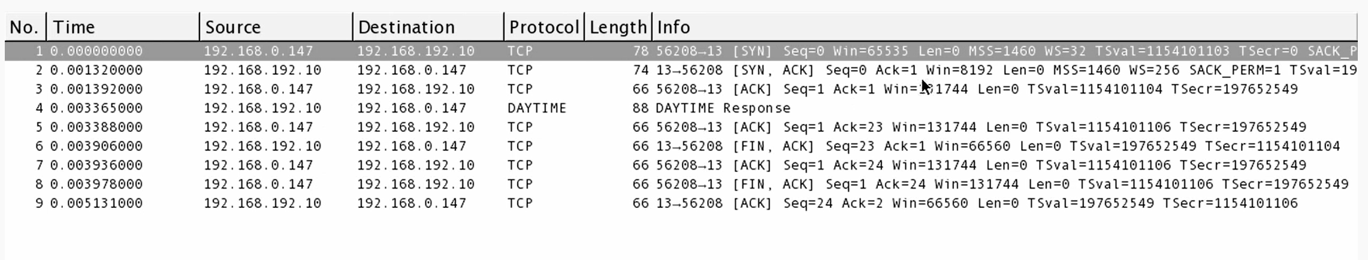Image resolution: width=1368 pixels, height=260 pixels.
Task: Select the DAYTIME Response packet
Action: tap(723, 108)
